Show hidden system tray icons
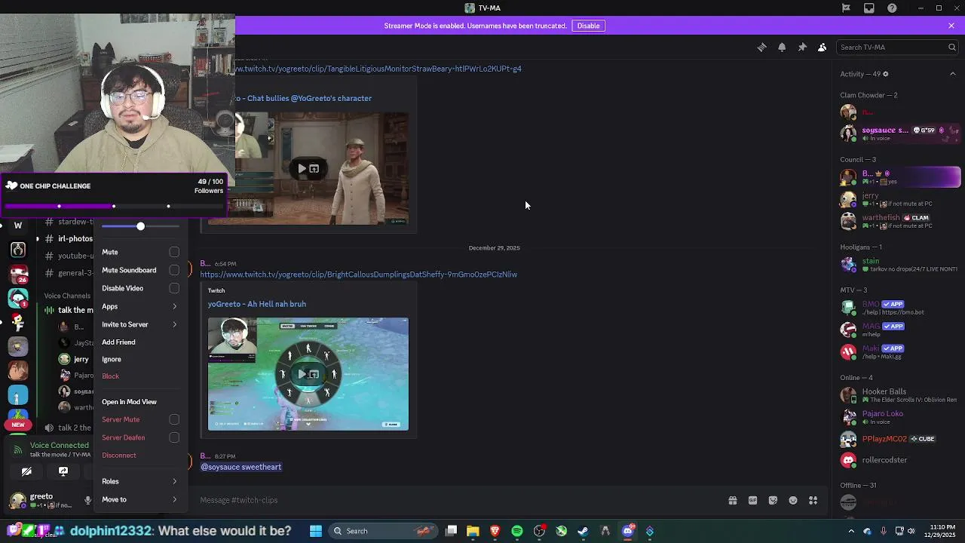The image size is (965, 543). coord(851,531)
